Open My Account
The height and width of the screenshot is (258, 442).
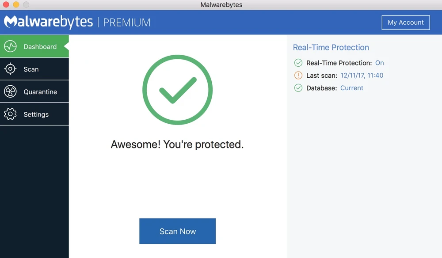[x=405, y=23]
